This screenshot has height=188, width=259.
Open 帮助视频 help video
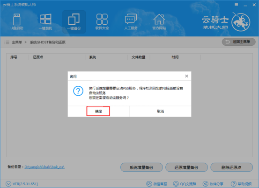pos(241,184)
